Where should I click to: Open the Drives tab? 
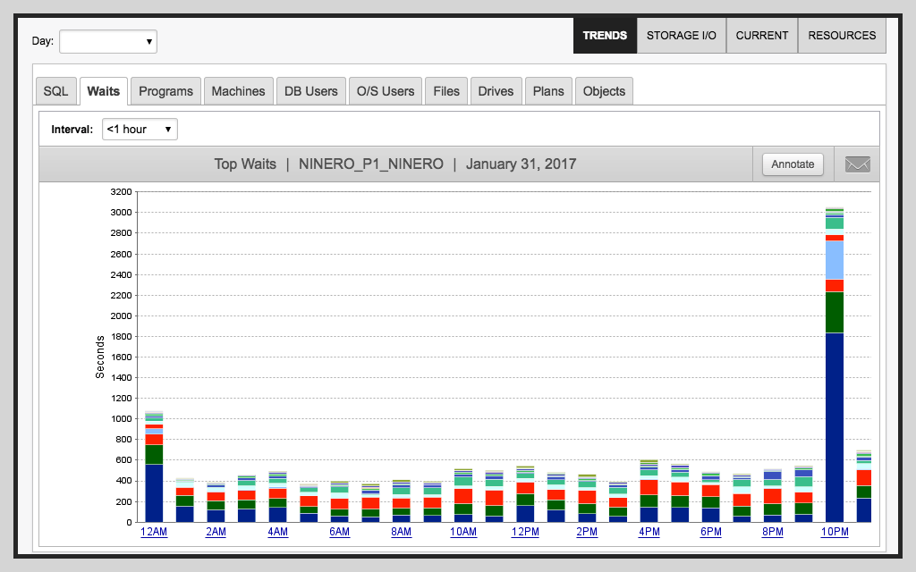[496, 90]
